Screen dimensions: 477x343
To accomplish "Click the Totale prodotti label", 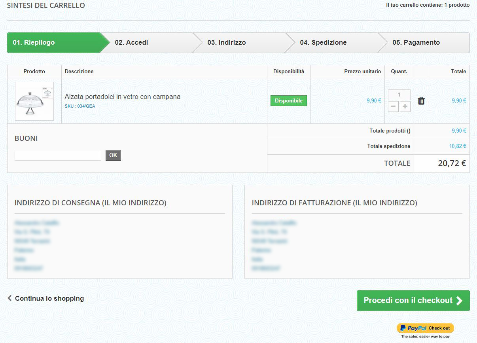I will [x=390, y=131].
